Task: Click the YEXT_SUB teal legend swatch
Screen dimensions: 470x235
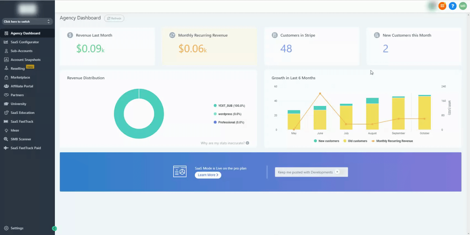Action: click(x=215, y=106)
